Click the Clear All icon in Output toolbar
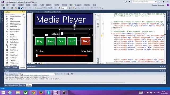The height and width of the screenshot is (95, 170). [x=69, y=74]
